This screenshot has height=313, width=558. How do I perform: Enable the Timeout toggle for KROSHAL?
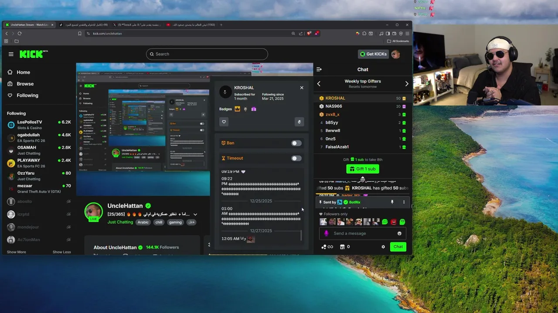coord(296,158)
